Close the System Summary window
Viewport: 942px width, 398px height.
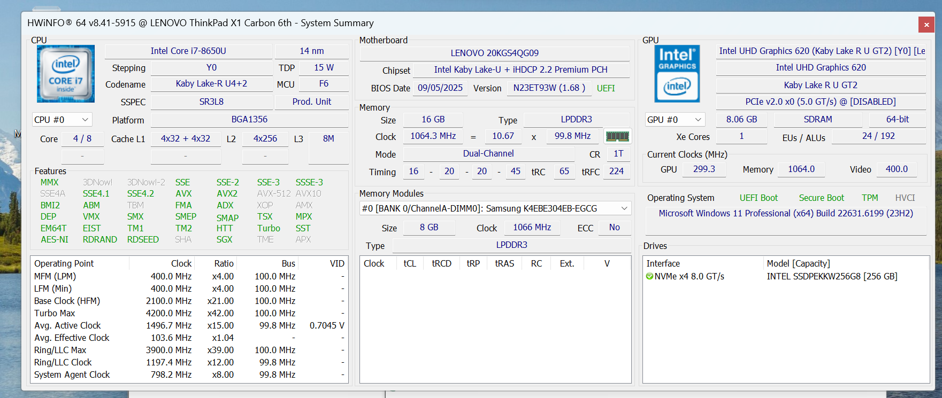coord(926,25)
